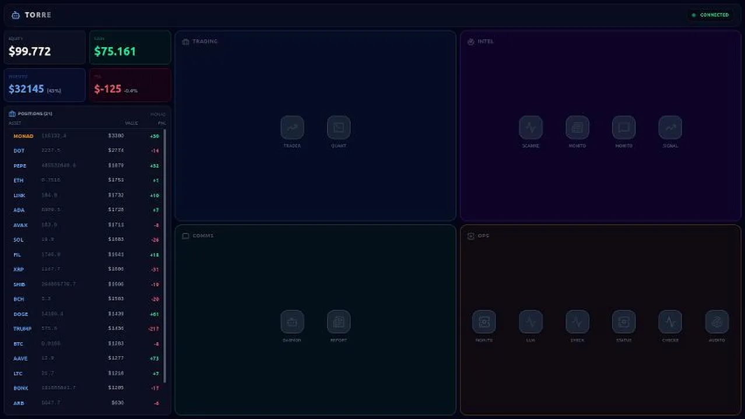
Task: Select the LINK position row
Action: coord(86,195)
